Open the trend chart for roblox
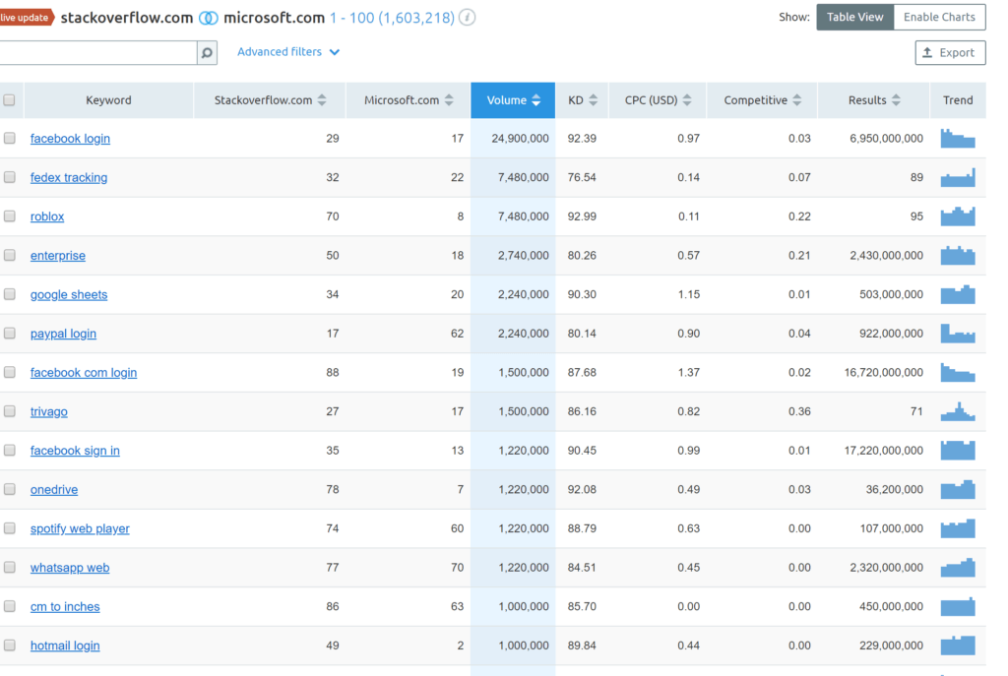This screenshot has height=676, width=1008. click(x=958, y=216)
